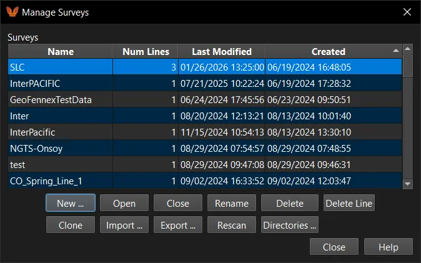This screenshot has width=421, height=263.
Task: Sort by the Num Lines column header
Action: point(146,51)
